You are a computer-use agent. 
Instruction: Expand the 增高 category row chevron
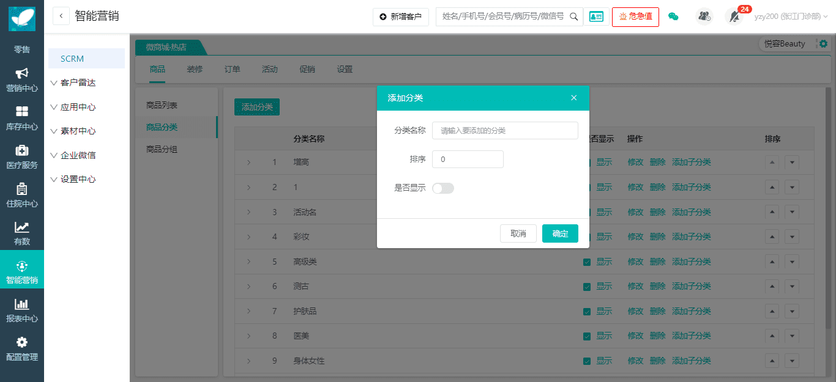[249, 163]
